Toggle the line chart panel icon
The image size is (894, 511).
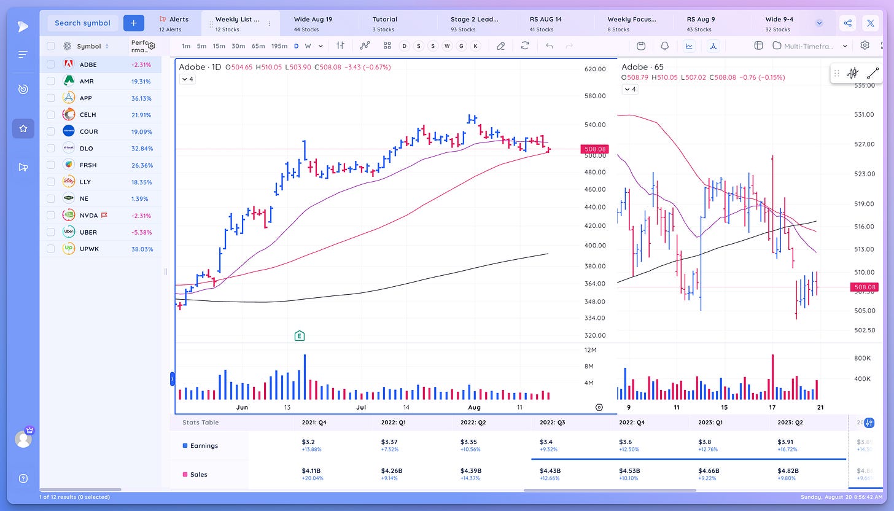coord(689,45)
